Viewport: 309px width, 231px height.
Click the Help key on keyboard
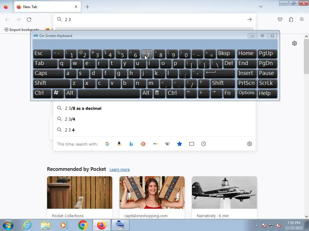click(267, 93)
